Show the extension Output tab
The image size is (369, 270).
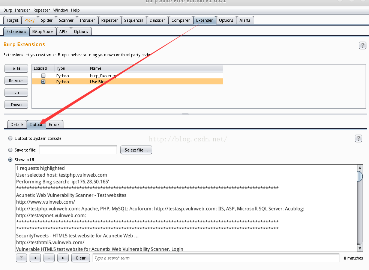[36, 124]
